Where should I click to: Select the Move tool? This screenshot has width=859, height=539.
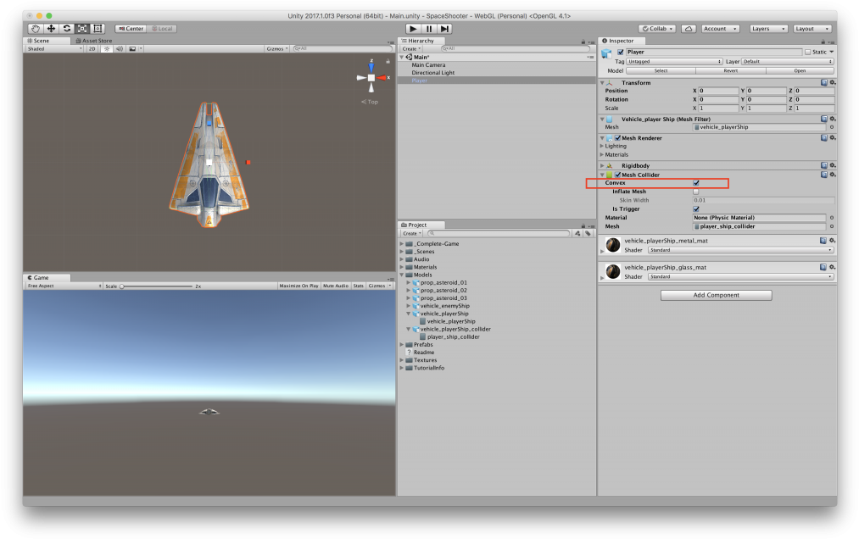51,29
